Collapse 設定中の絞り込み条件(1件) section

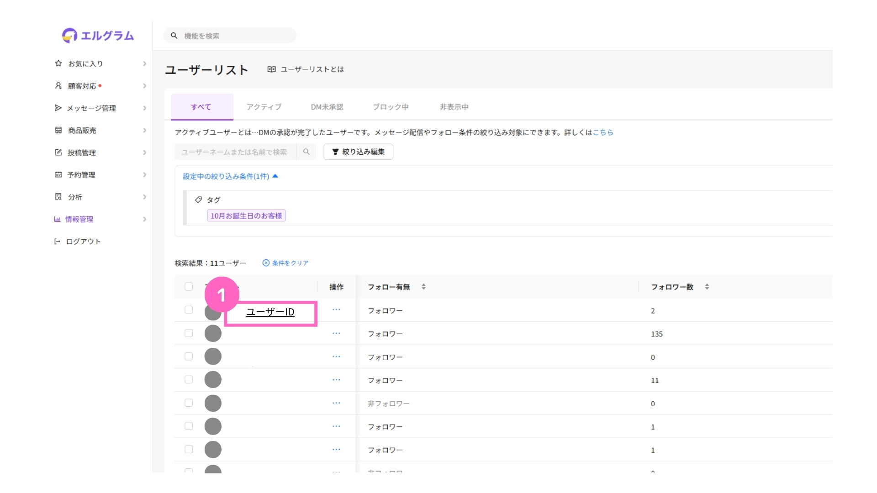(230, 177)
